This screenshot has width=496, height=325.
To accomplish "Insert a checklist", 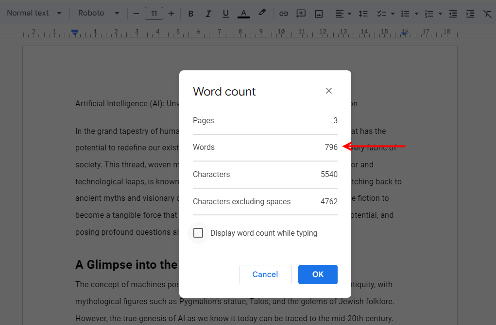I will click(381, 14).
